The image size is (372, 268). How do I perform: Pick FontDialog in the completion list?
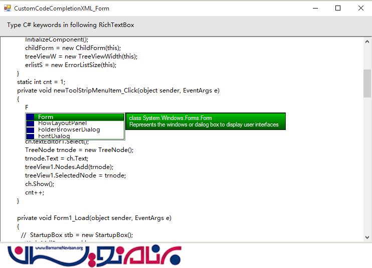75,136
